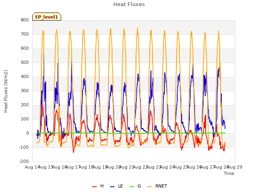Click the Aug 14 x-axis tick label
The width and height of the screenshot is (259, 194).
(x=32, y=167)
